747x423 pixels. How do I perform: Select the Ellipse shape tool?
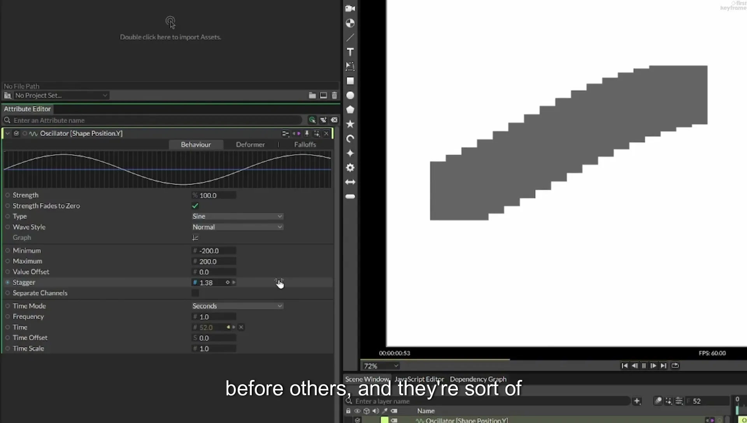point(350,95)
